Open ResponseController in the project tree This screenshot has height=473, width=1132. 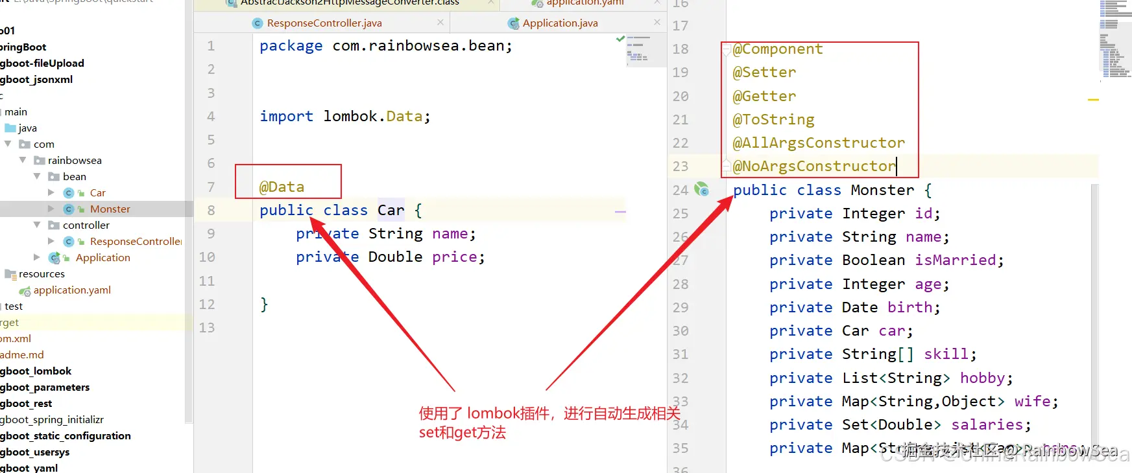click(136, 242)
